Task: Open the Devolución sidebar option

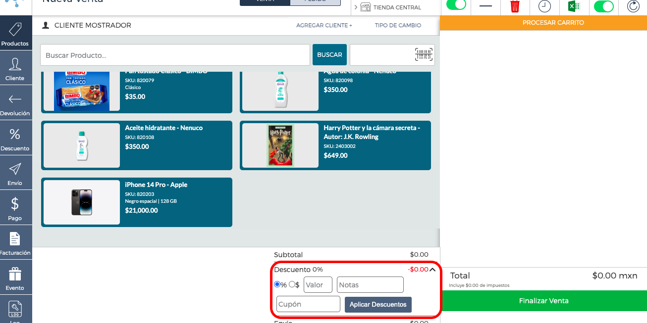Action: tap(15, 103)
